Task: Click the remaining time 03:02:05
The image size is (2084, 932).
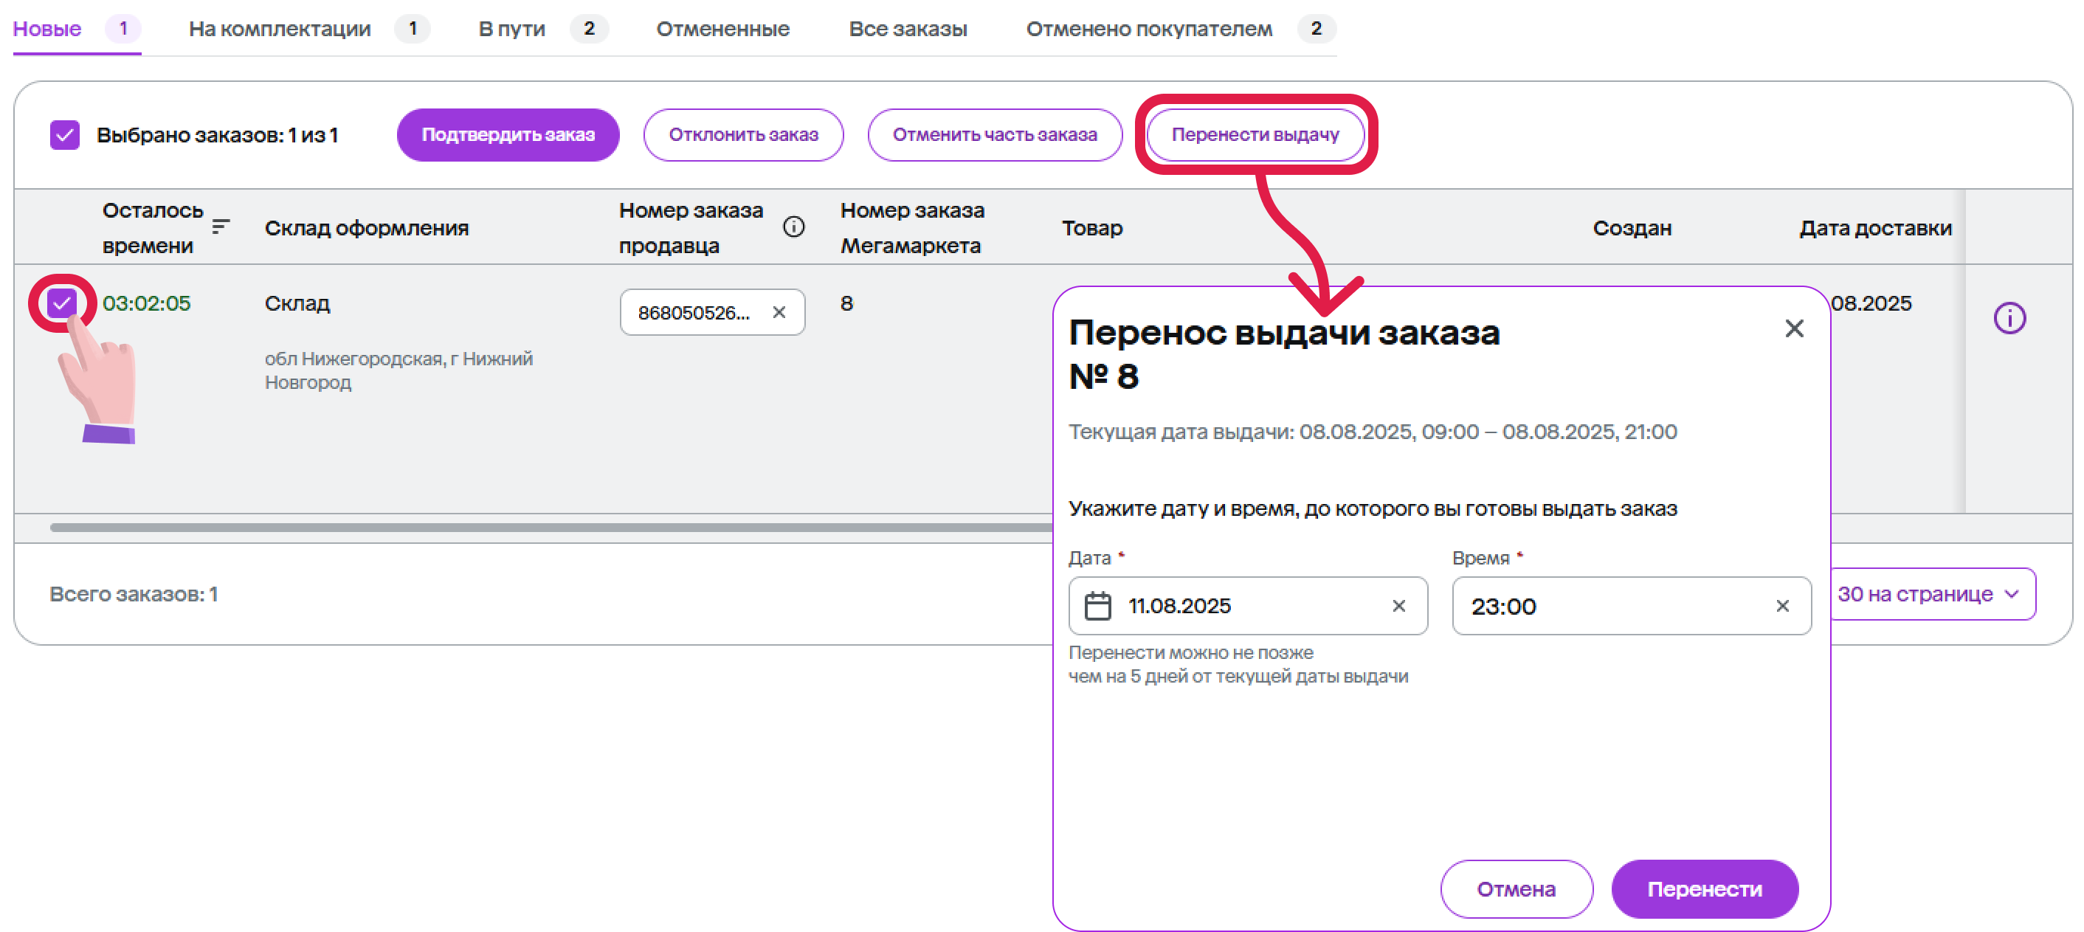Action: coord(146,303)
